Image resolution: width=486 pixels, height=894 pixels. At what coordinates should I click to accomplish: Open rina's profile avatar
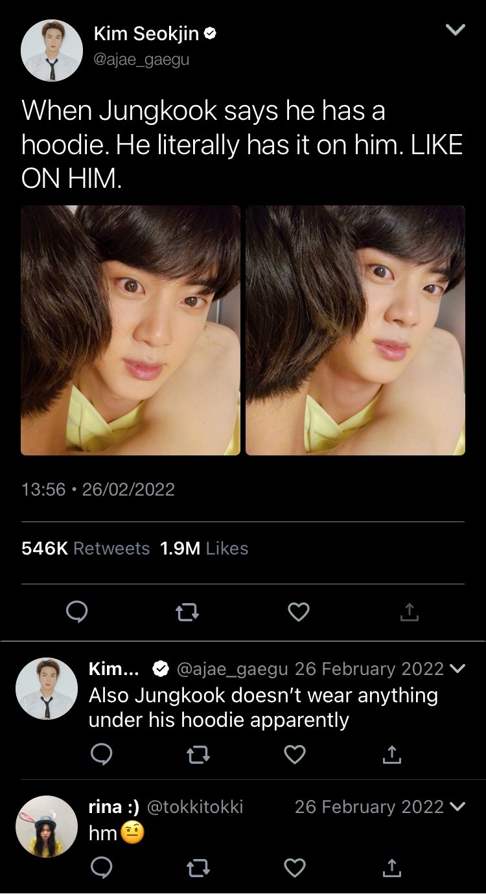pyautogui.click(x=47, y=826)
